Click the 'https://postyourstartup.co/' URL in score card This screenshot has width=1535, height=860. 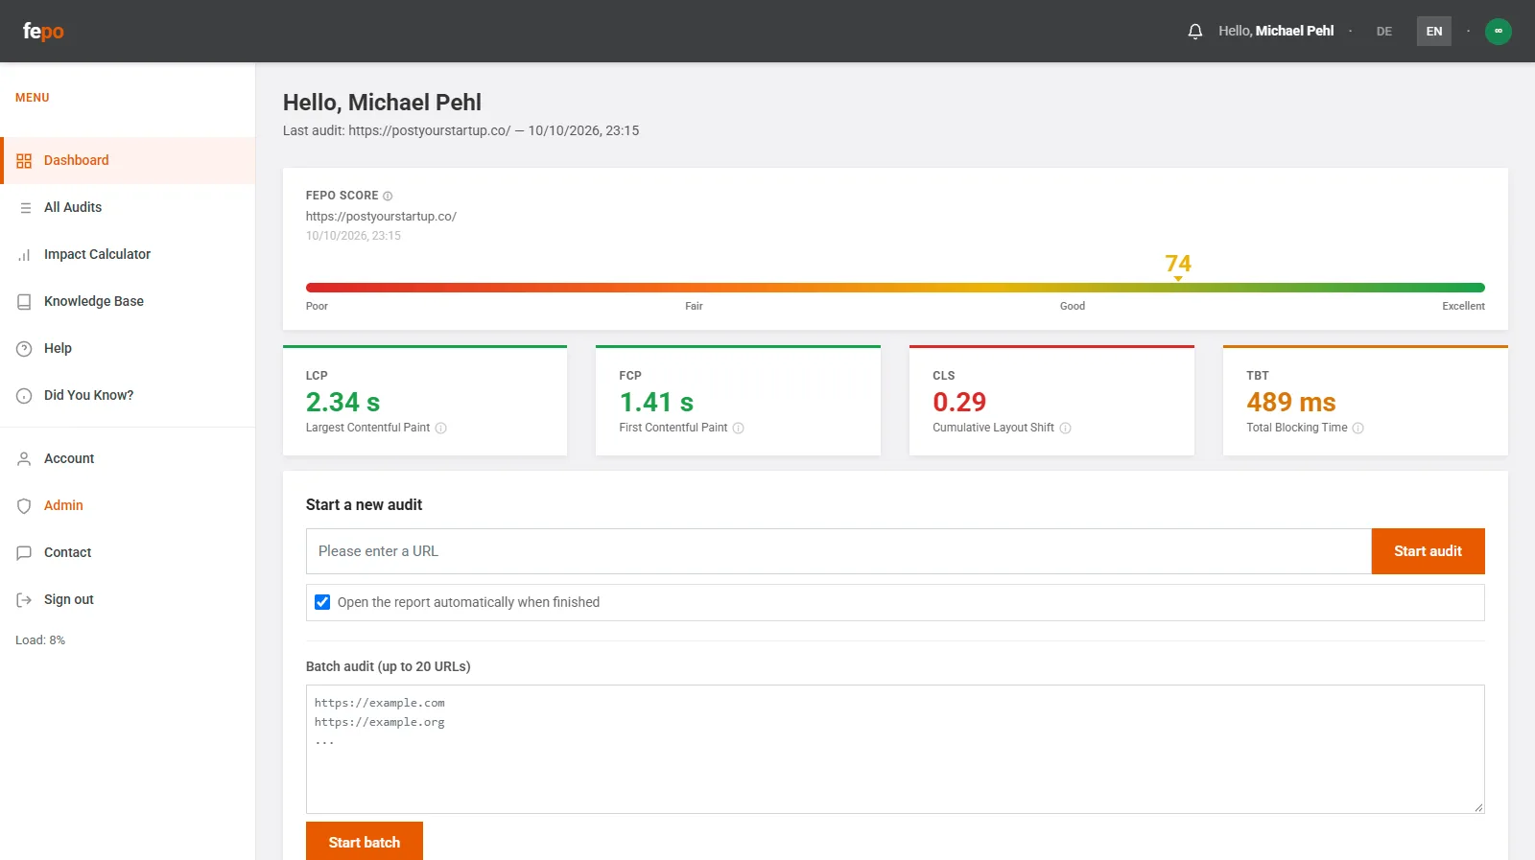coord(381,217)
